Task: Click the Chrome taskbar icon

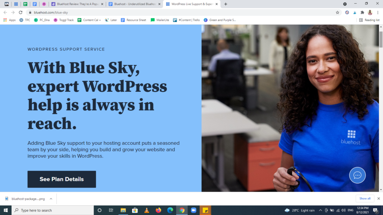Action: (x=182, y=210)
